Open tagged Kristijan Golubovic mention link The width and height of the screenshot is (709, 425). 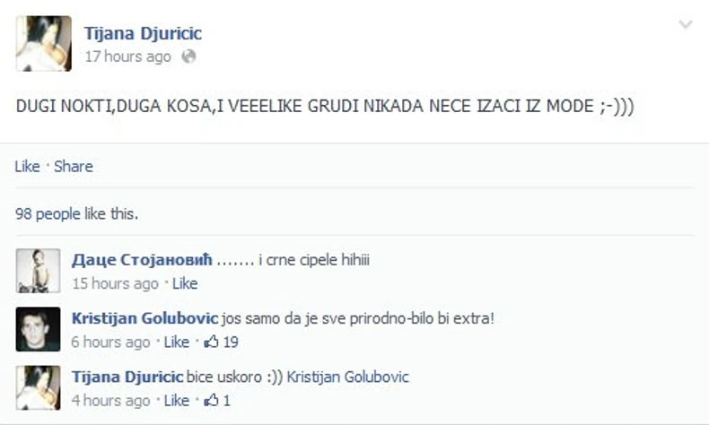[x=347, y=377]
